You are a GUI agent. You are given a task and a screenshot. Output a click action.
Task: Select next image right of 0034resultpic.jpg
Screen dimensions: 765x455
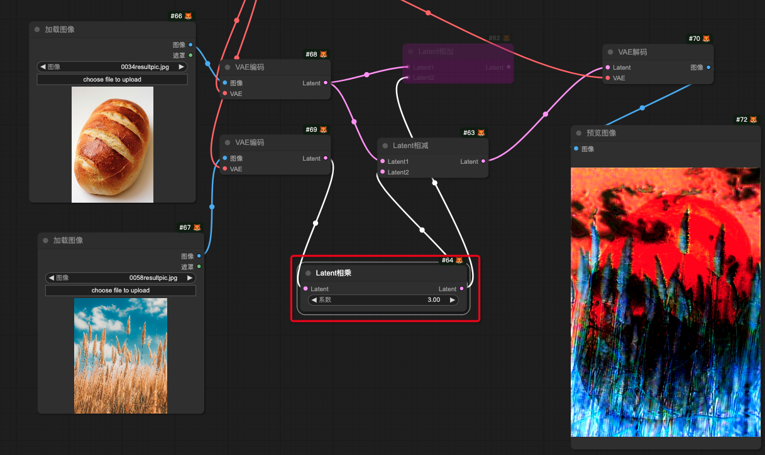pyautogui.click(x=182, y=67)
